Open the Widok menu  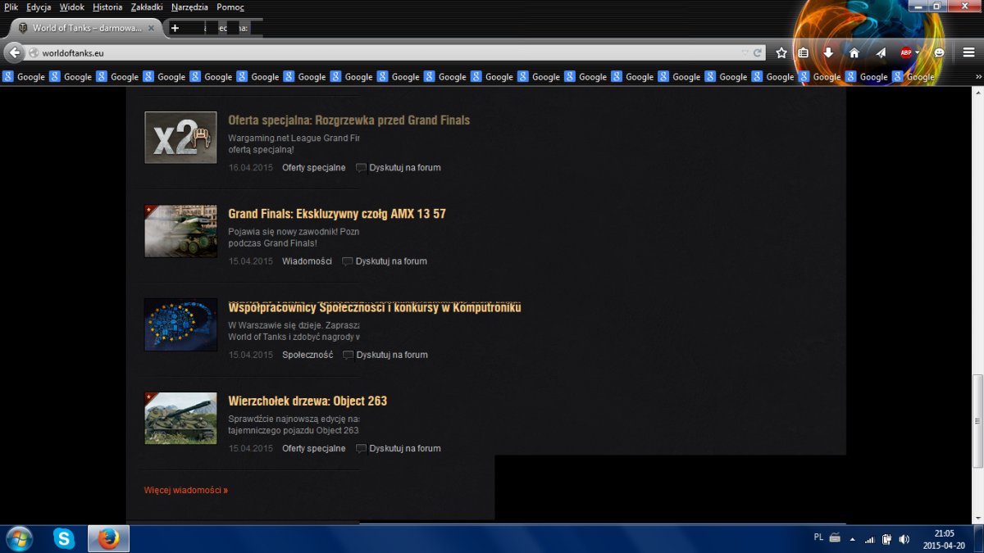[x=72, y=7]
